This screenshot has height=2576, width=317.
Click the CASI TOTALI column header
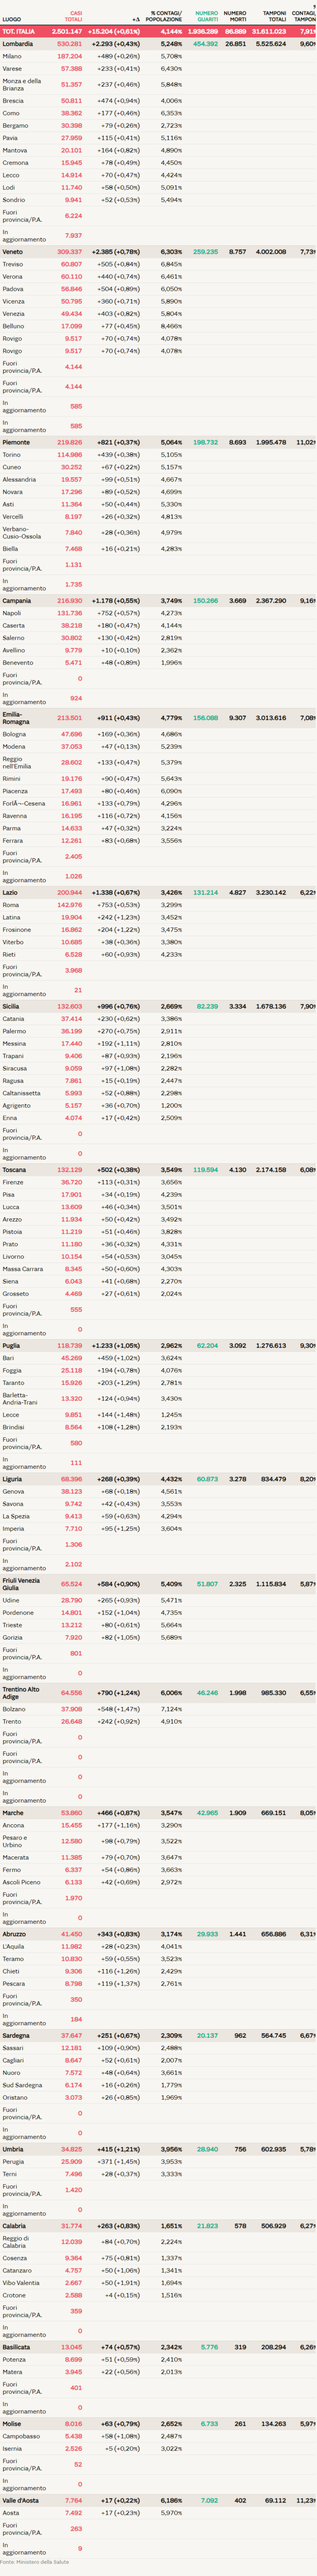(x=74, y=16)
